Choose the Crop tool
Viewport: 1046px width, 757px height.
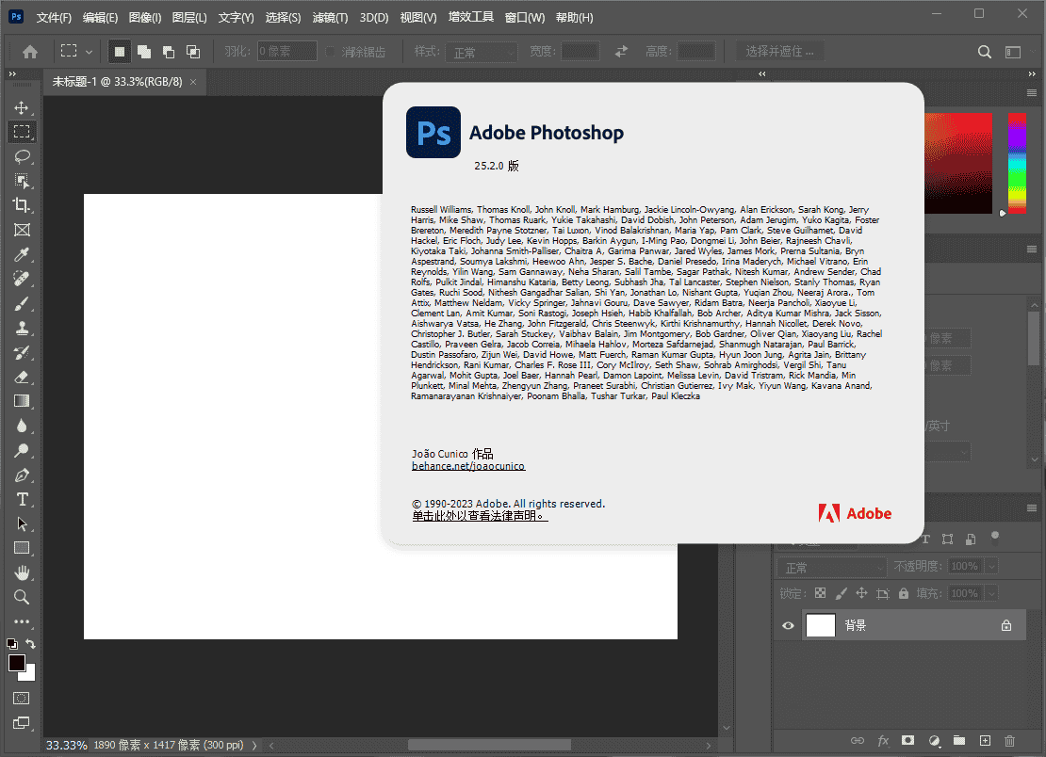pos(22,205)
